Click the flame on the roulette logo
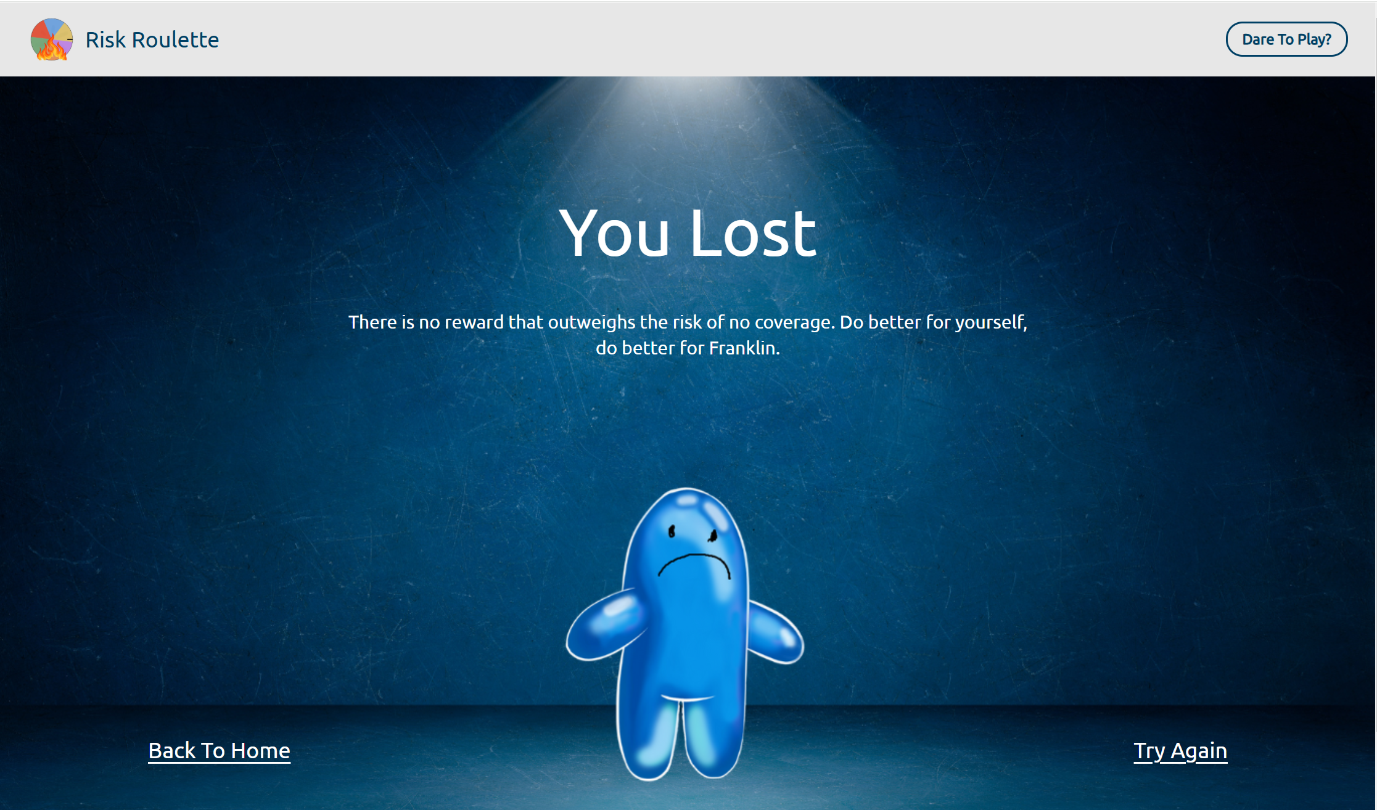Viewport: 1377px width, 810px height. [52, 49]
